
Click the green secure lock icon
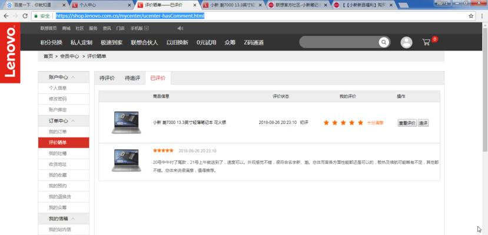pos(36,16)
